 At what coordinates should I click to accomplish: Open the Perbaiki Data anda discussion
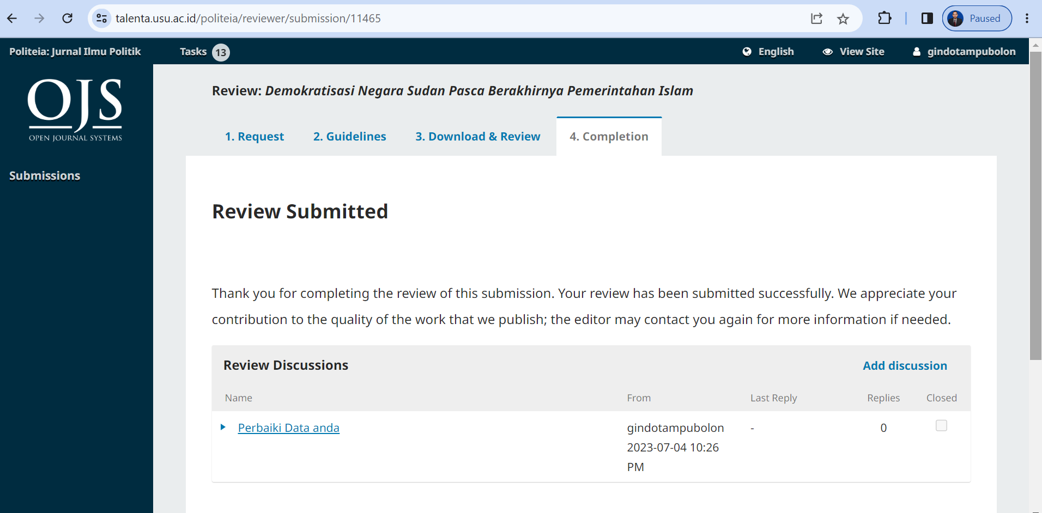[289, 428]
